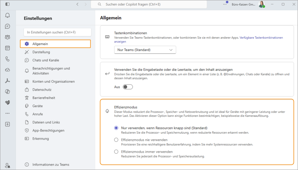The height and width of the screenshot is (170, 298).
Task: Open the profile avatar menu
Action: [x=262, y=4]
